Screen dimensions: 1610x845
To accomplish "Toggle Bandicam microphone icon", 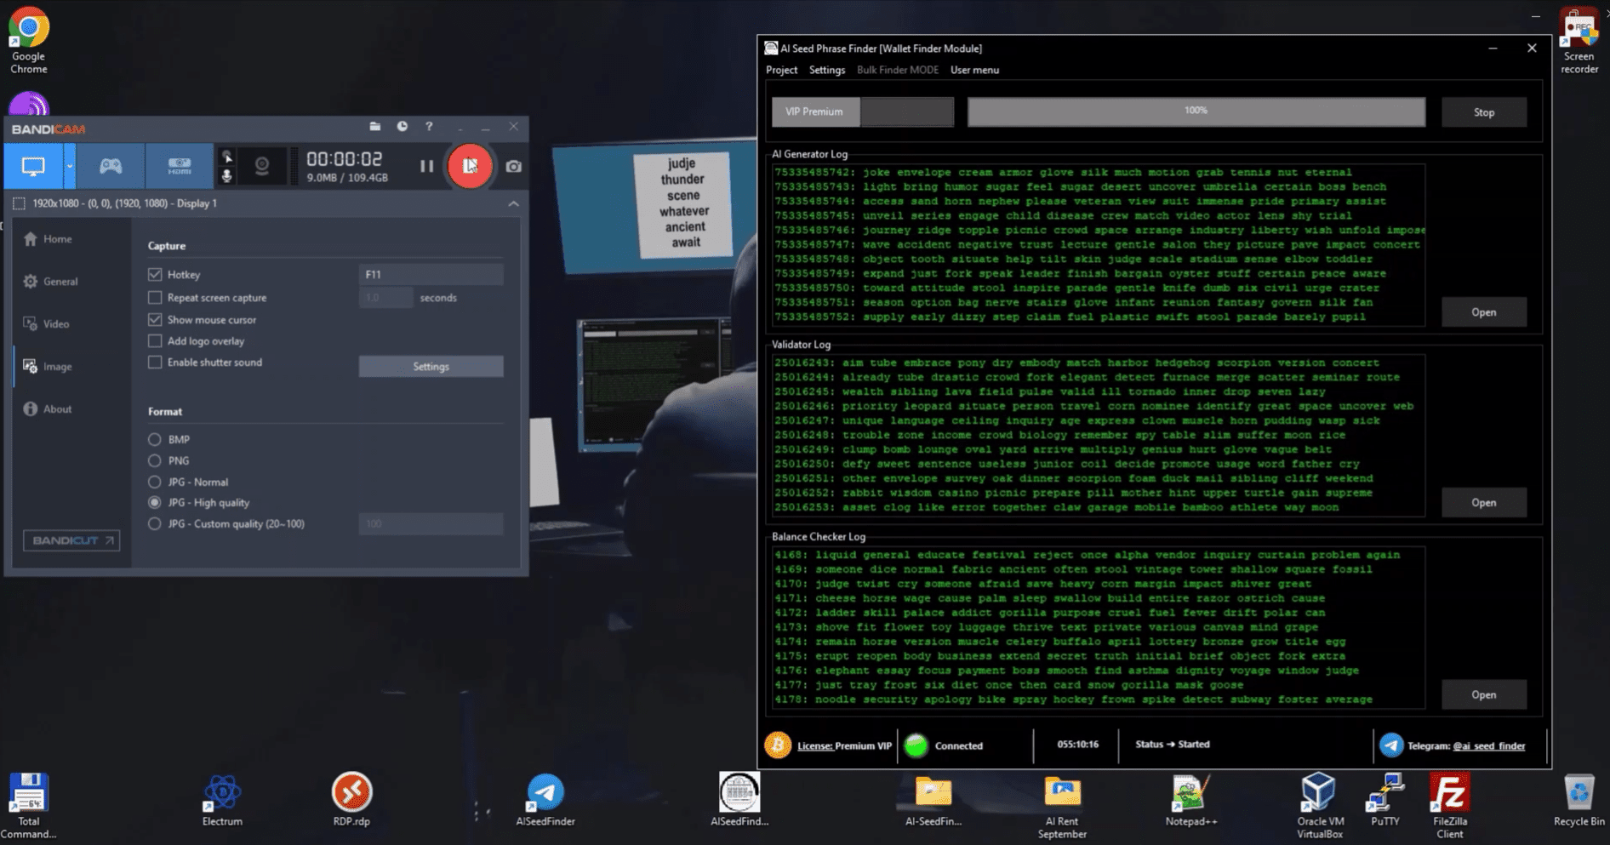I will [227, 176].
